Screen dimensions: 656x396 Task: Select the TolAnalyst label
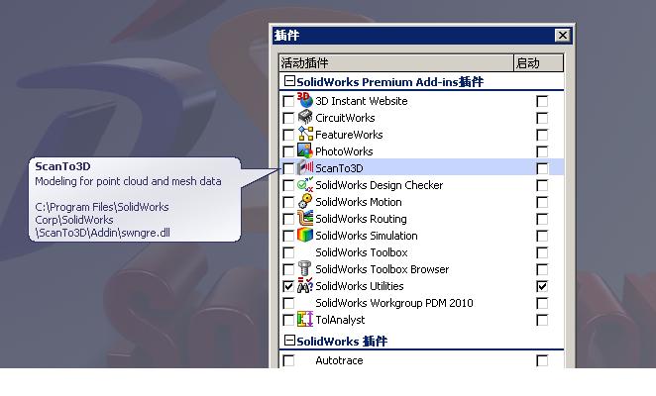pyautogui.click(x=340, y=320)
